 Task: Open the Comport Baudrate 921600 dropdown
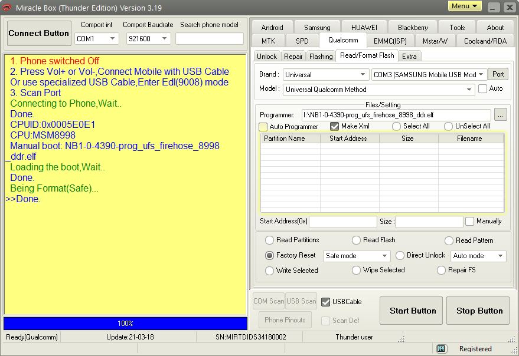click(148, 39)
